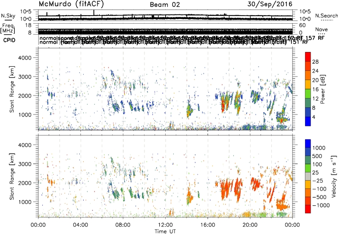Click the noise spike near 05:15 UT

pyautogui.click(x=94, y=13)
